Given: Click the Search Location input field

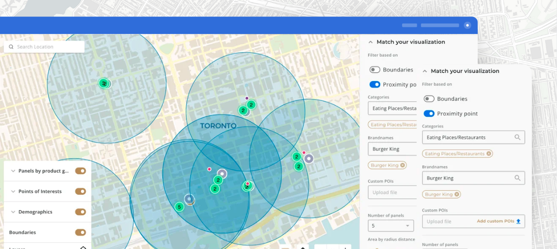Looking at the screenshot, I should tap(47, 47).
